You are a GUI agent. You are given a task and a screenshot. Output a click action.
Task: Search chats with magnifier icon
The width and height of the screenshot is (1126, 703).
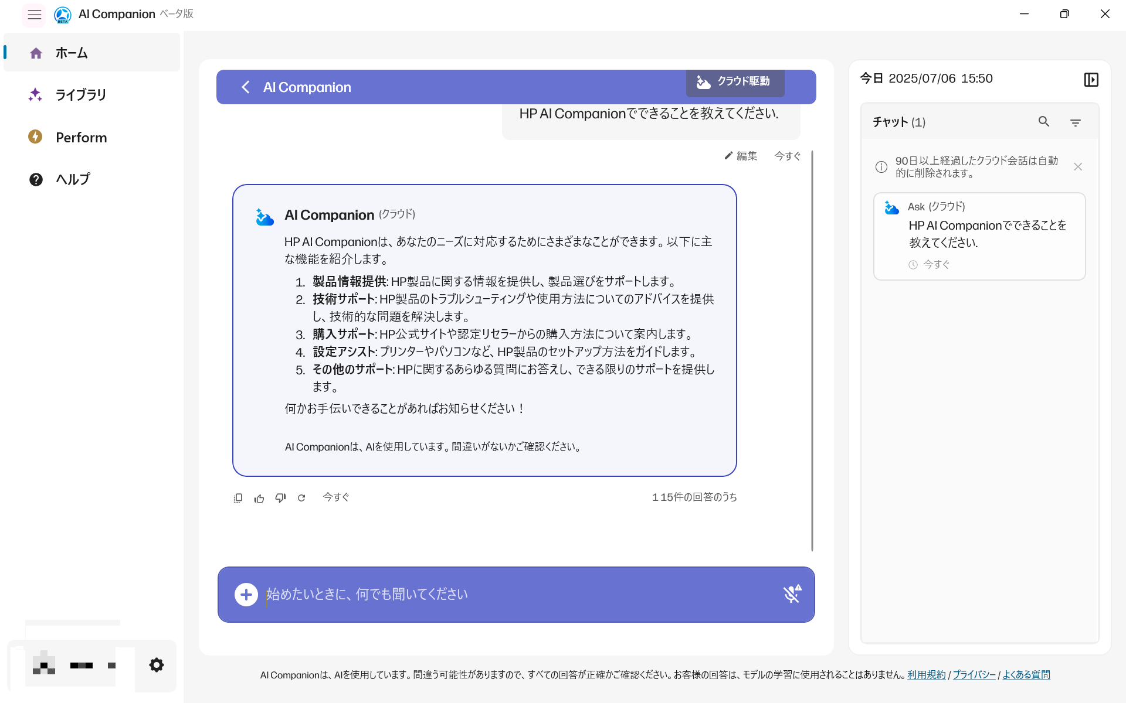point(1044,121)
